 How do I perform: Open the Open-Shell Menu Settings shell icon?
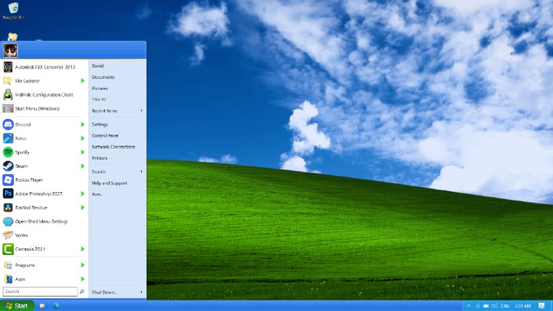[x=8, y=221]
